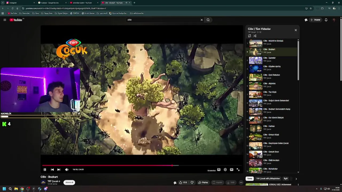Viewport: 342px width, 192px height.
Task: Enter fullscreen mode in the player
Action: 238,170
